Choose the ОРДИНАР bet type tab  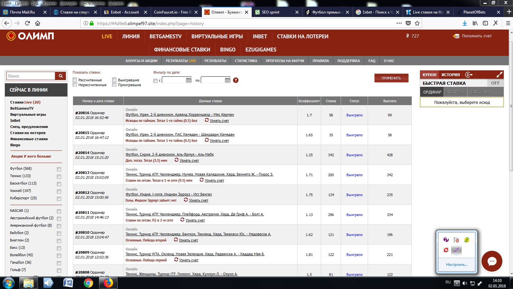[432, 92]
